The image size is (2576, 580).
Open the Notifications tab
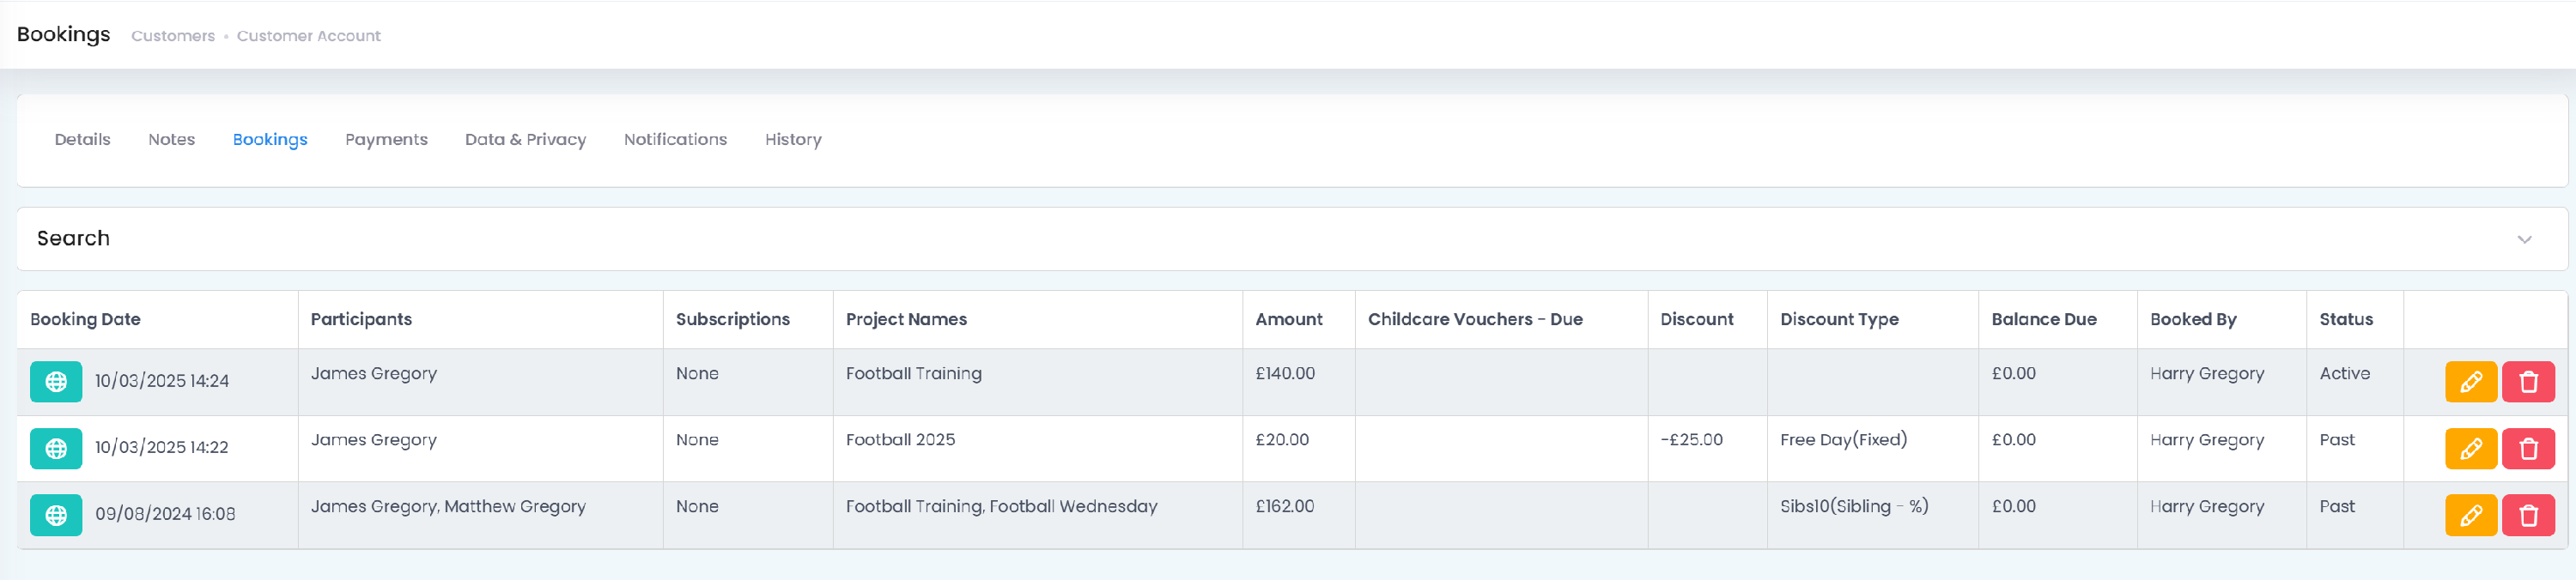point(675,139)
